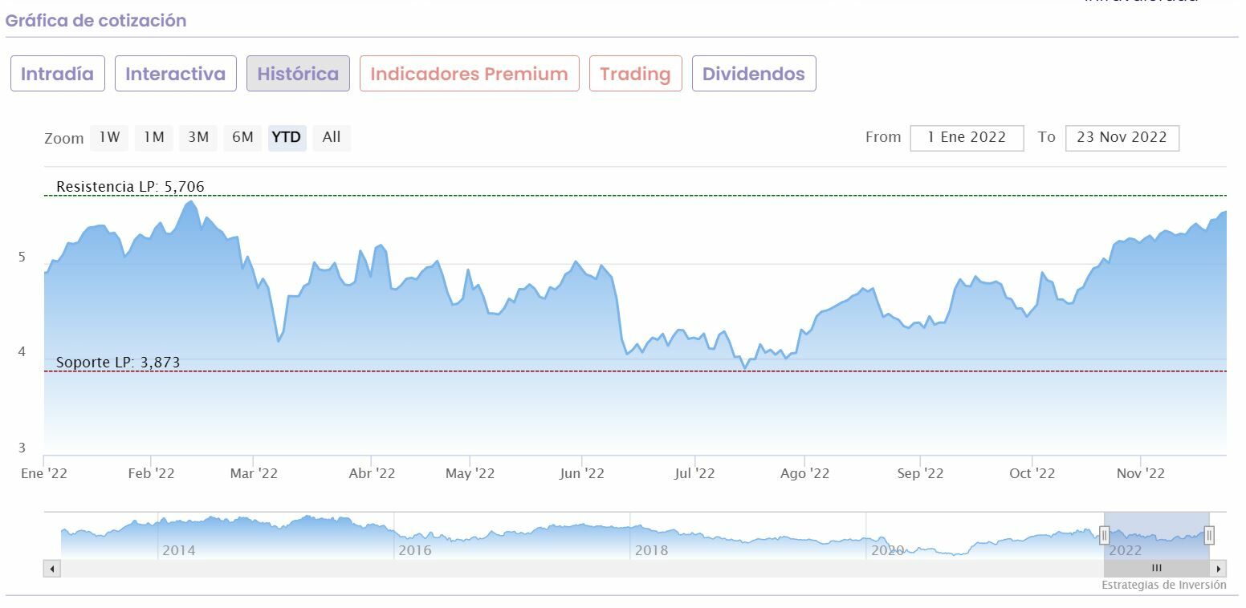This screenshot has width=1246, height=608.
Task: Show All historical data range
Action: (x=332, y=137)
